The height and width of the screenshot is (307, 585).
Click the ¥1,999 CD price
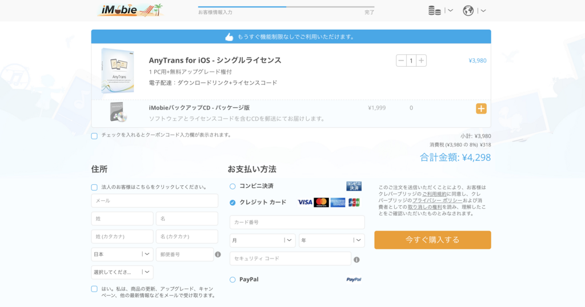377,108
